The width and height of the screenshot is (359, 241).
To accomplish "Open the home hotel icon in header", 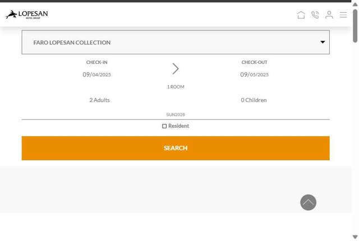I will point(301,15).
